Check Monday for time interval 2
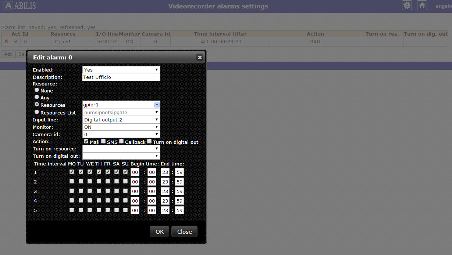This screenshot has height=255, width=452. pyautogui.click(x=72, y=181)
